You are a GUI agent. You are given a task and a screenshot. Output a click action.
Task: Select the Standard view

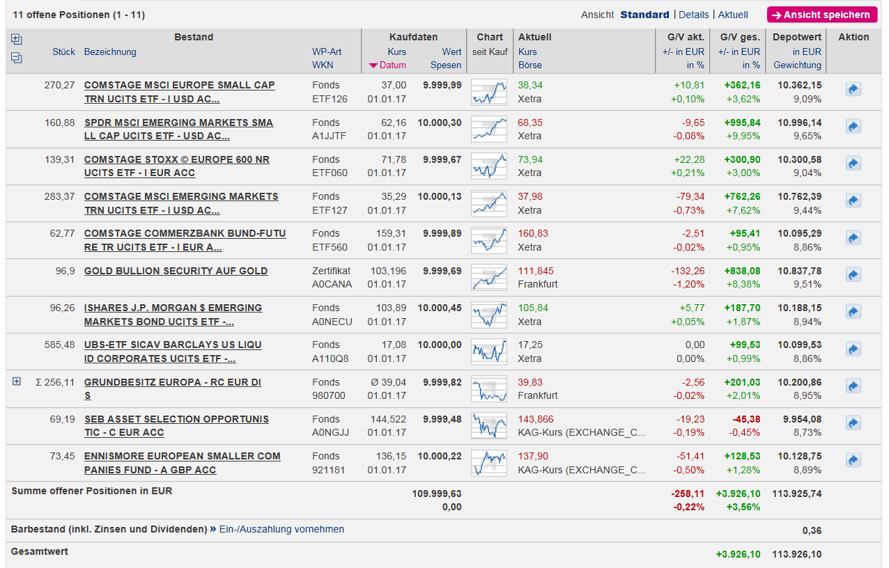point(644,15)
